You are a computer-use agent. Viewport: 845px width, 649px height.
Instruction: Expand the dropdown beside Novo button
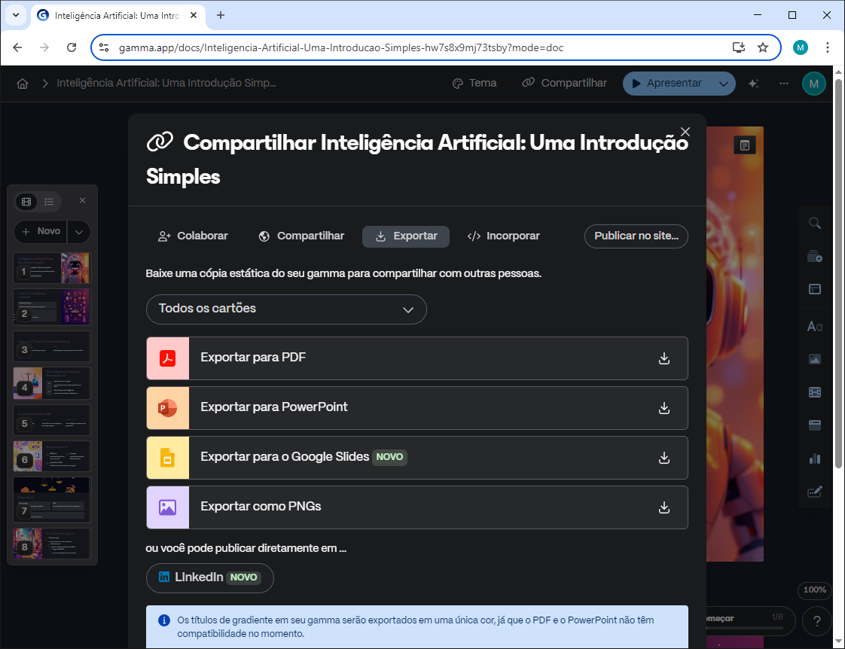click(79, 231)
